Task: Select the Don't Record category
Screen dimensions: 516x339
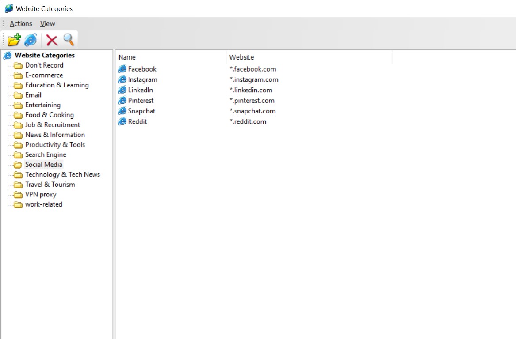Action: pyautogui.click(x=45, y=65)
